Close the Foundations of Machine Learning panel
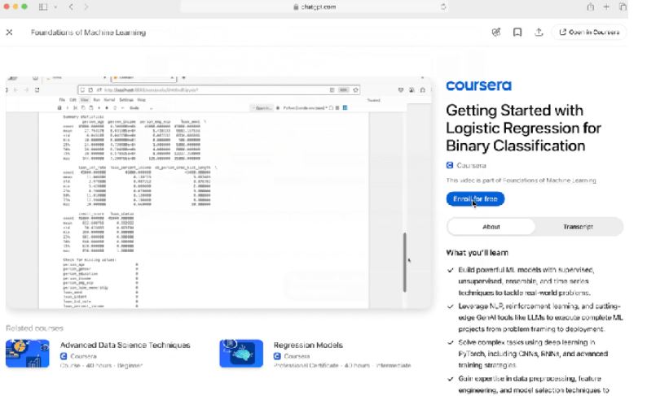669x396 pixels. coord(10,33)
